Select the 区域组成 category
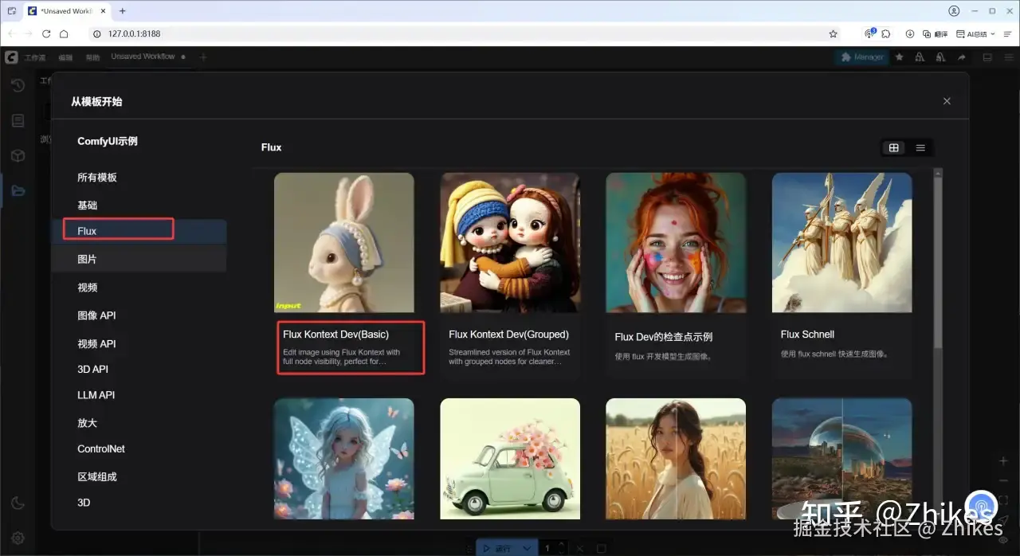The height and width of the screenshot is (556, 1020). tap(139, 476)
